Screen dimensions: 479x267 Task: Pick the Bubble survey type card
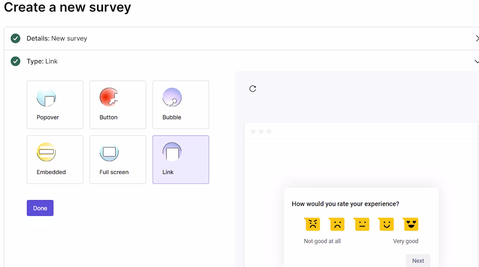pos(181,105)
